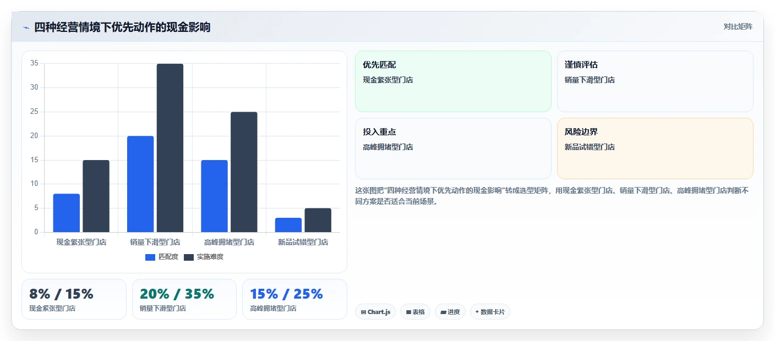
Task: Open the 投入重点 matrix card
Action: pyautogui.click(x=453, y=148)
